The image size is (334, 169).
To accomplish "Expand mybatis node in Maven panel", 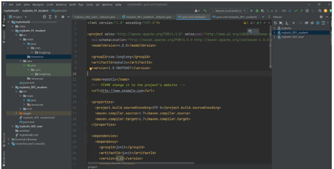I will [275, 28].
